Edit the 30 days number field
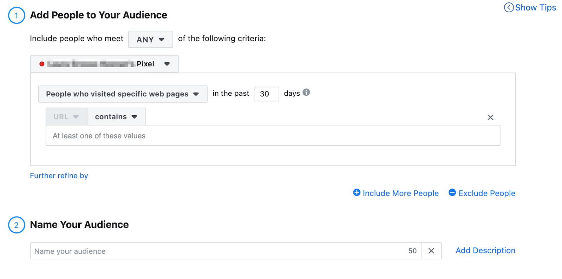The width and height of the screenshot is (562, 279). (x=267, y=94)
